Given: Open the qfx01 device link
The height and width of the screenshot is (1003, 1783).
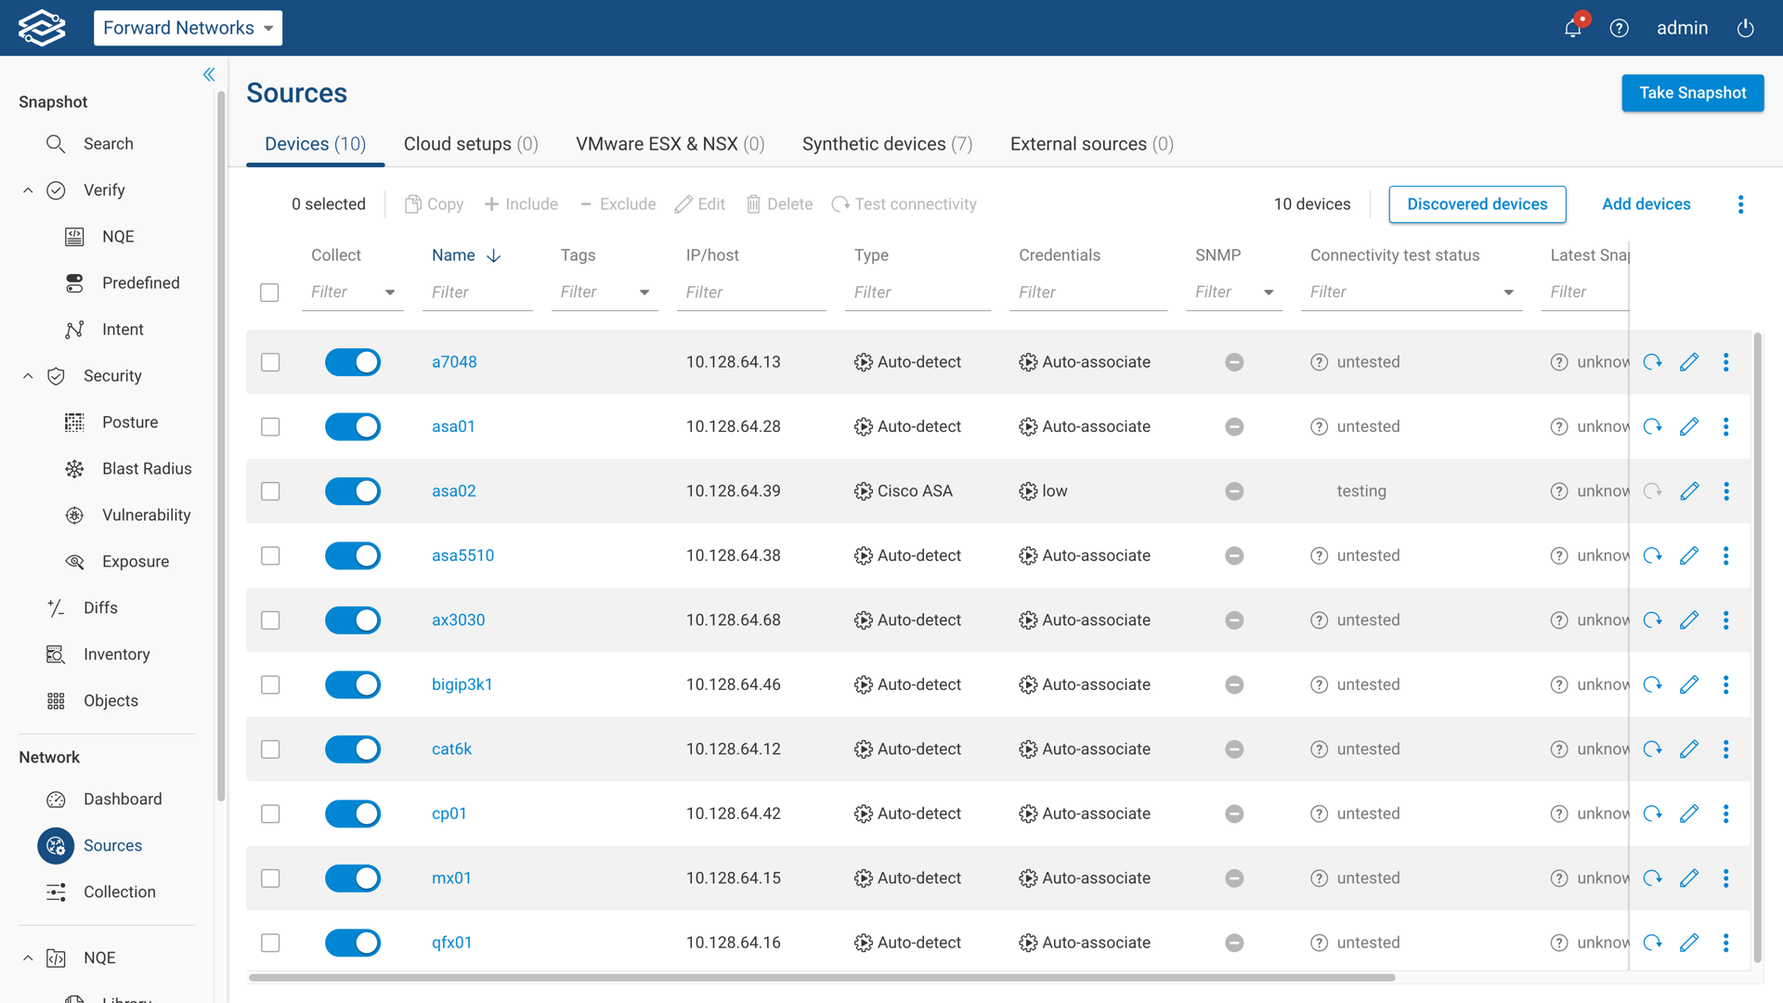Looking at the screenshot, I should [452, 942].
